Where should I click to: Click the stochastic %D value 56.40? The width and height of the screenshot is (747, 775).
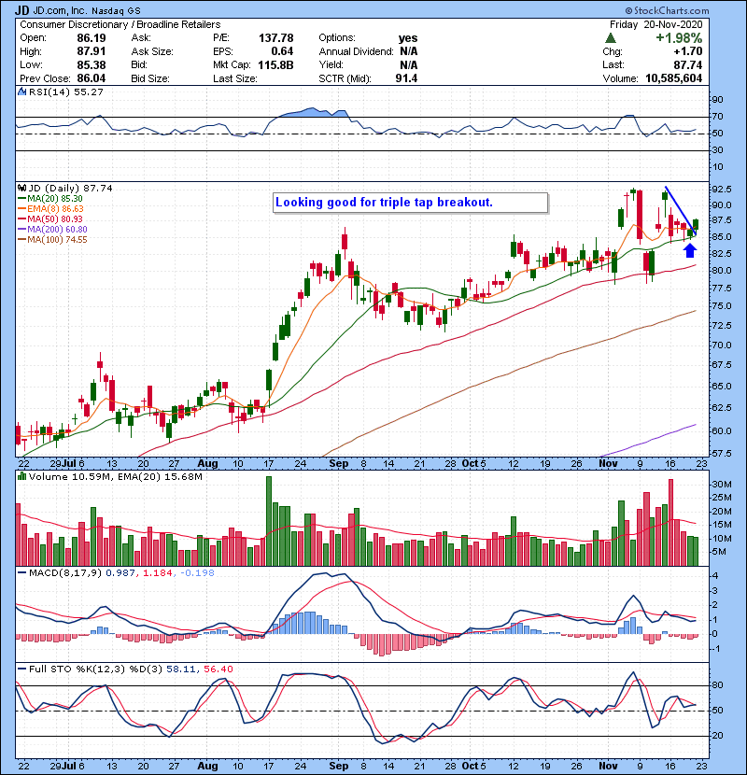click(x=218, y=669)
